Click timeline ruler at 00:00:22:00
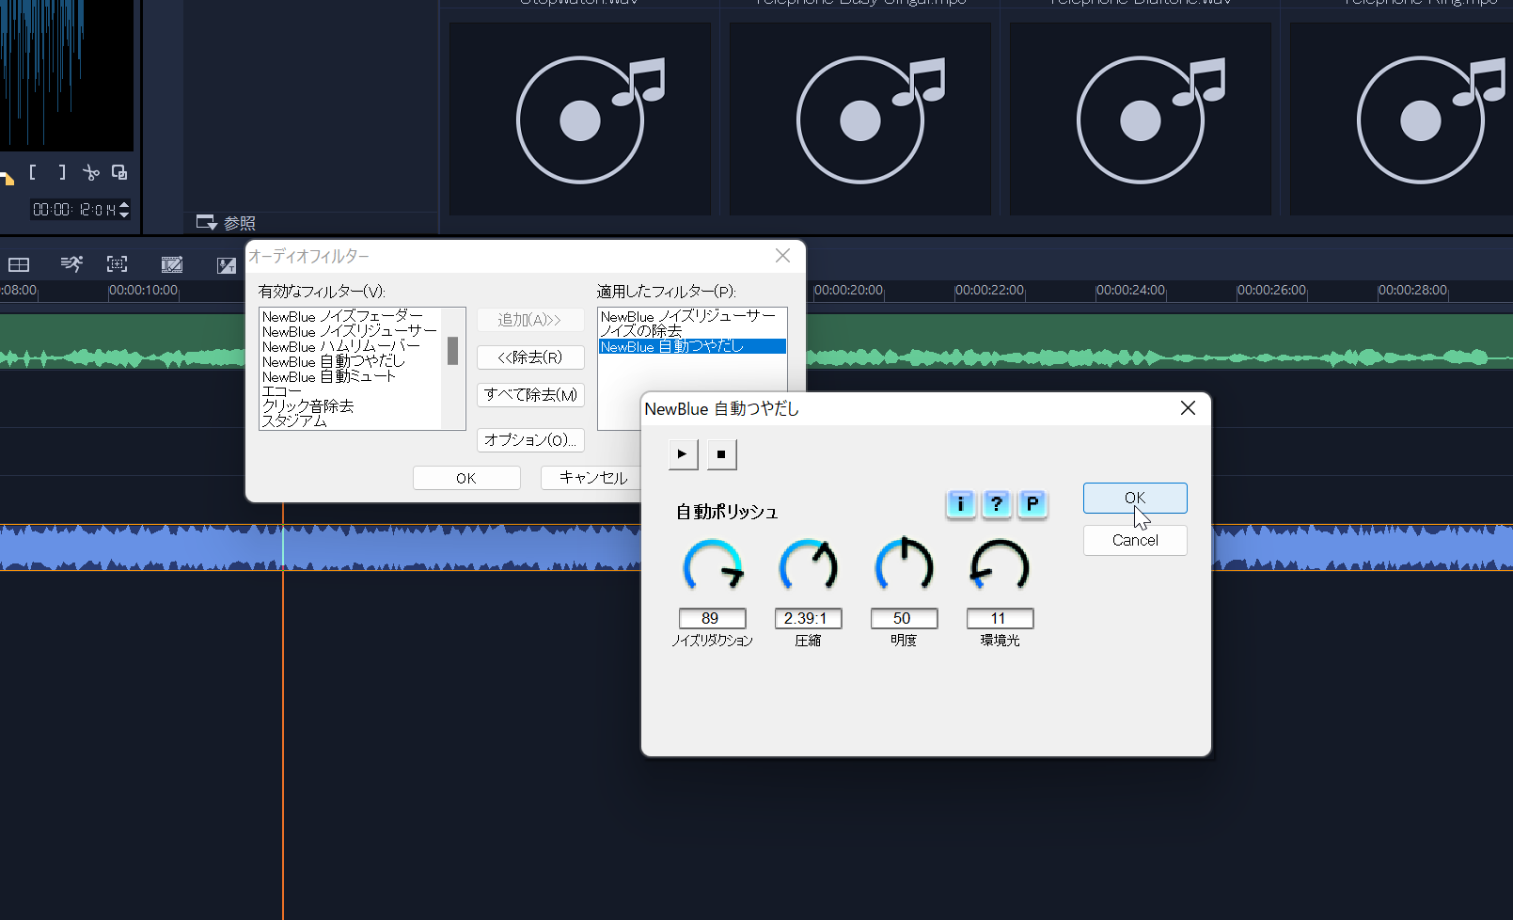1513x920 pixels. pyautogui.click(x=989, y=291)
